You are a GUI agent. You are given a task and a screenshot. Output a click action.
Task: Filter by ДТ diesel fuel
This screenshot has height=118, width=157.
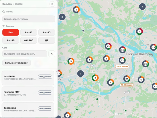coord(47,40)
